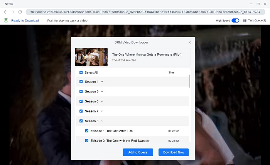270x165 pixels.
Task: Go back with the browser back arrow
Action: [x=6, y=12]
